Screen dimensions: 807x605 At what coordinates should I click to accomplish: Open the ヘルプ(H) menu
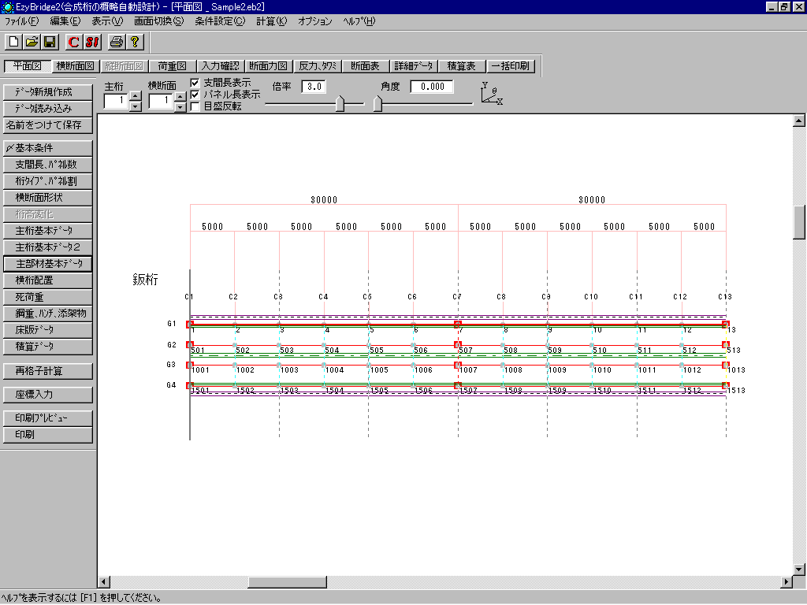click(359, 21)
